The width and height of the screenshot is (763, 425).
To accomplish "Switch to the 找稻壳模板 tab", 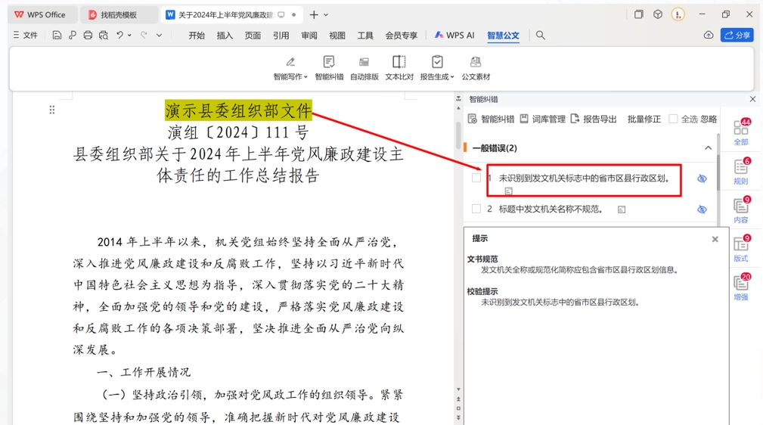I will [x=119, y=14].
